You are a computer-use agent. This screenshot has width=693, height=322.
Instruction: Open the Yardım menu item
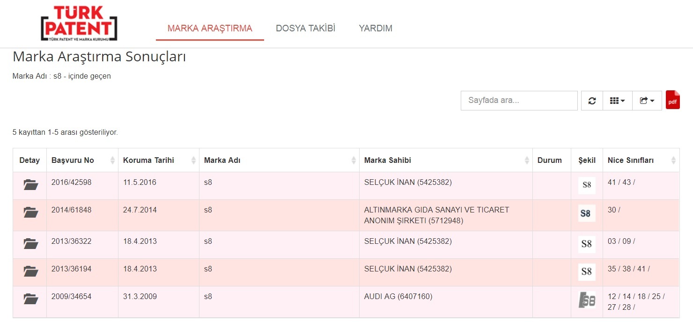tap(376, 28)
